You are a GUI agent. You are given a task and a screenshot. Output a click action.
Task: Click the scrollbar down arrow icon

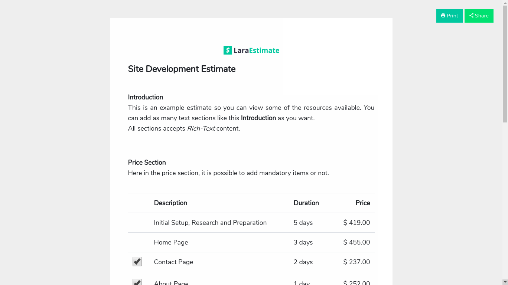(505, 282)
